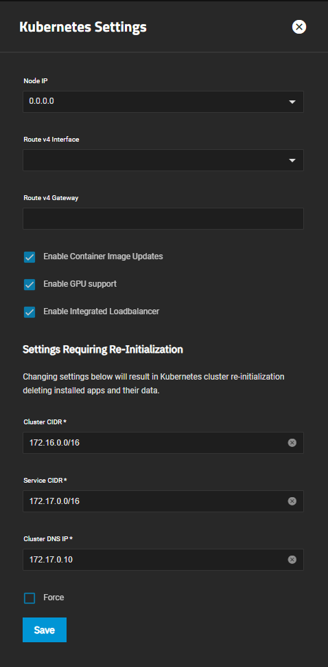Open the Node IP 0.0.0.0 select box
Viewport: 328px width, 667px height.
click(163, 102)
